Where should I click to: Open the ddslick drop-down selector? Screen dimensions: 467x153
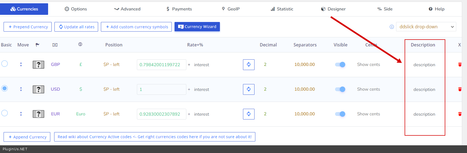pos(426,27)
